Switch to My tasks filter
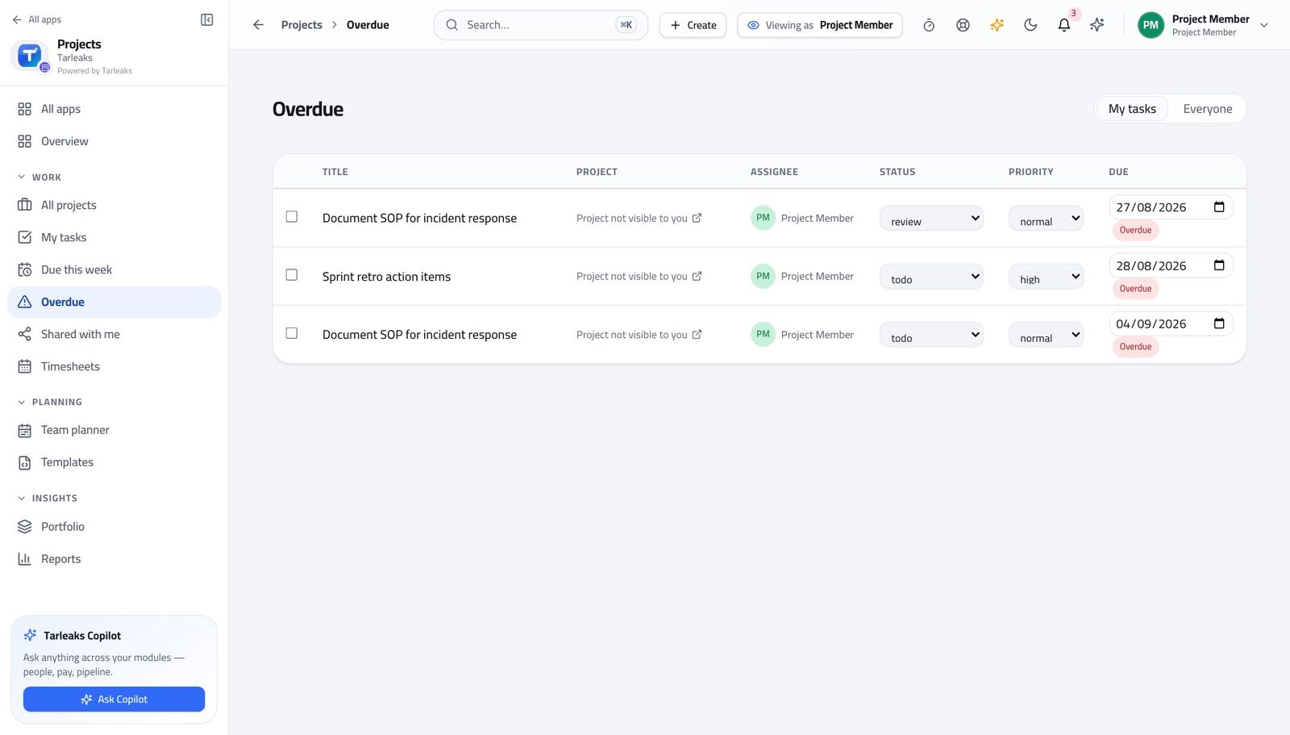The image size is (1290, 735). pos(1132,109)
